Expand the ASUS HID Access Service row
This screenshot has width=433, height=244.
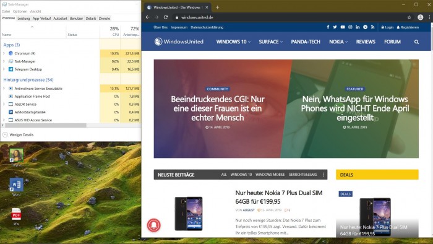tap(4, 120)
